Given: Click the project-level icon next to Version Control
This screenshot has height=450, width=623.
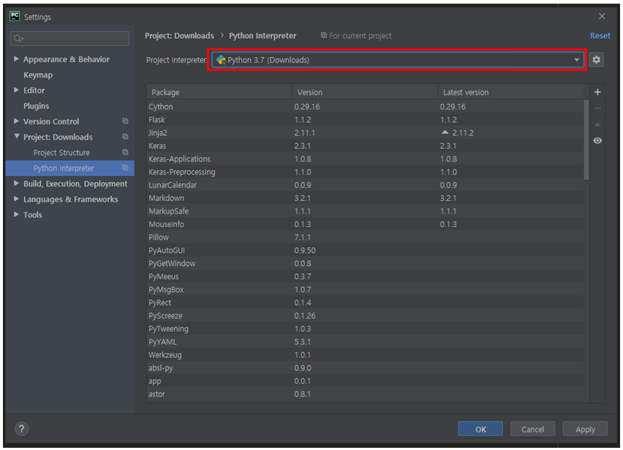Looking at the screenshot, I should pyautogui.click(x=125, y=121).
